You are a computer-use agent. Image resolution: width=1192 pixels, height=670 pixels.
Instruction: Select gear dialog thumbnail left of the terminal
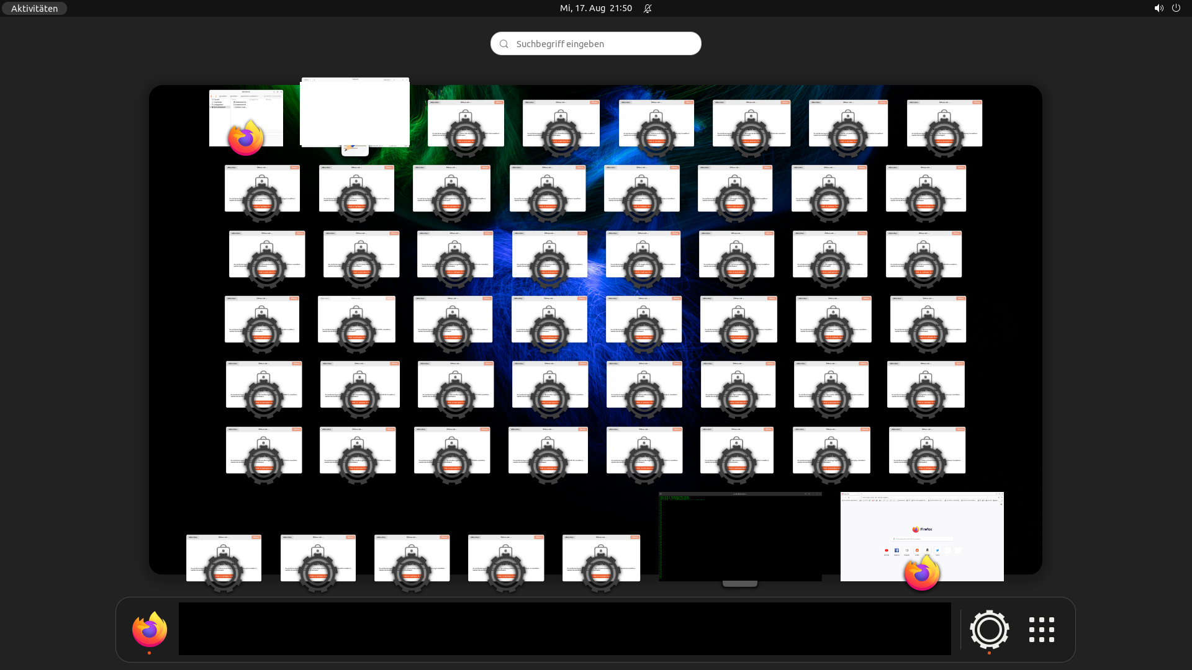600,549
